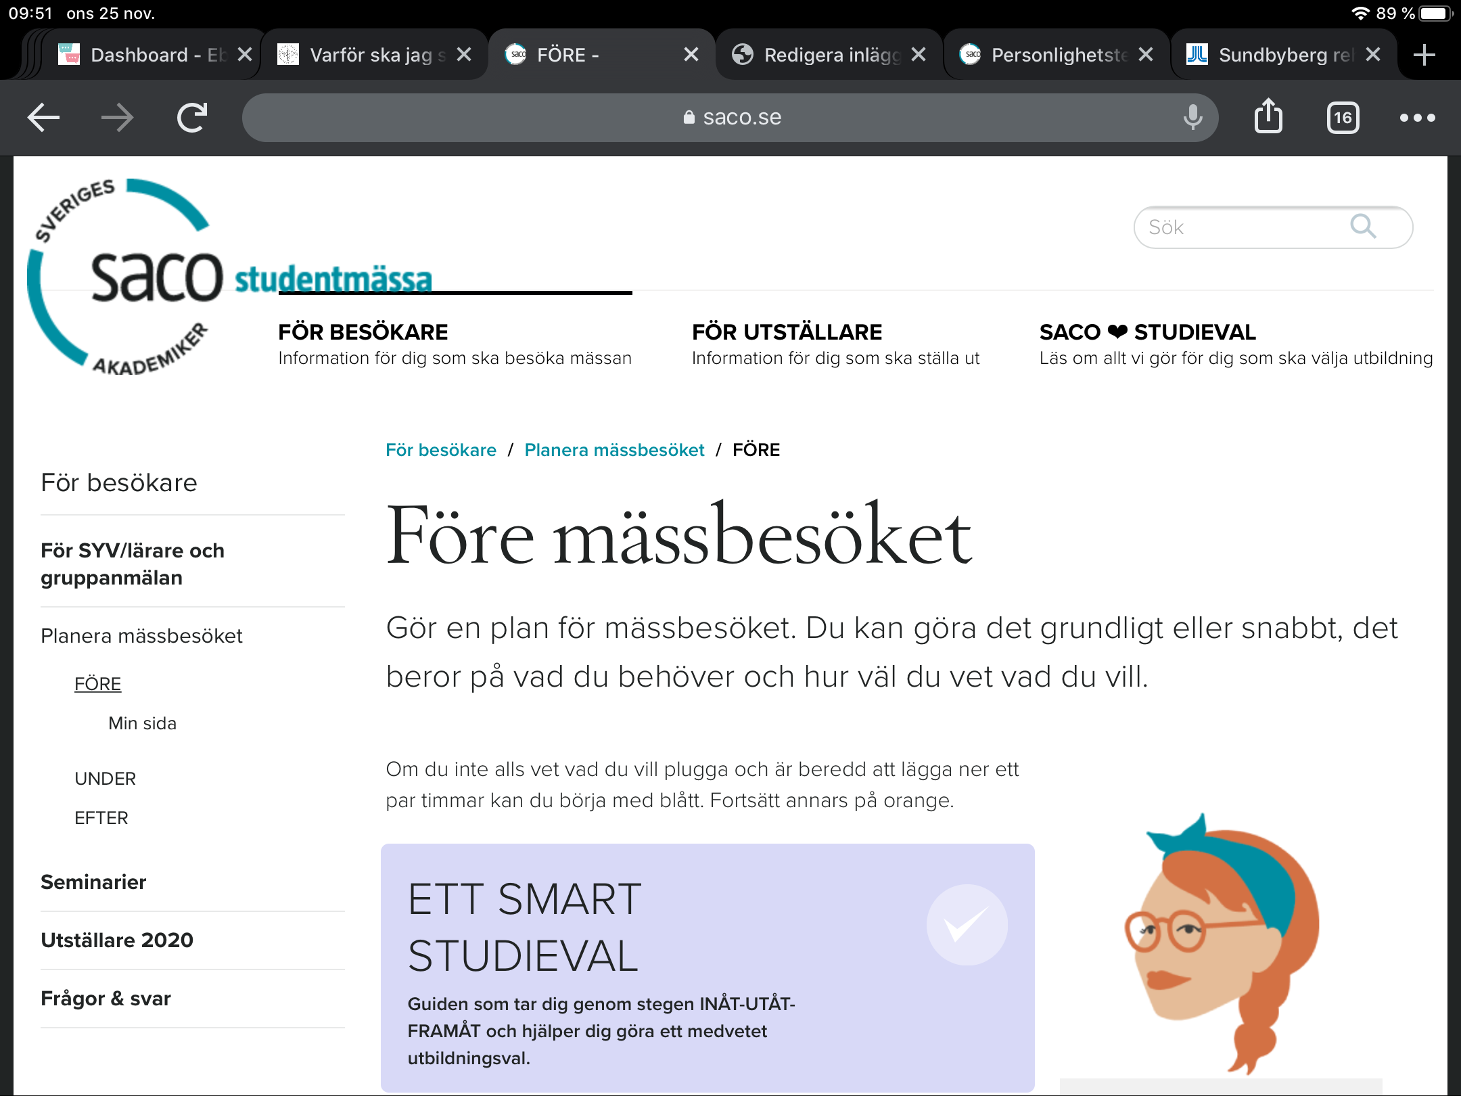Click the search magnifier icon
This screenshot has width=1461, height=1096.
[1363, 227]
